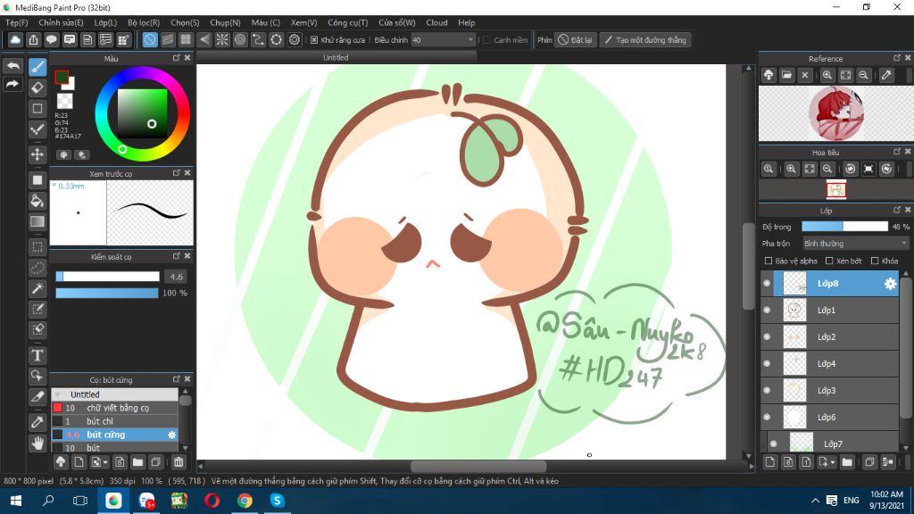Add new layer folder icon
Image resolution: width=914 pixels, height=514 pixels.
point(847,462)
